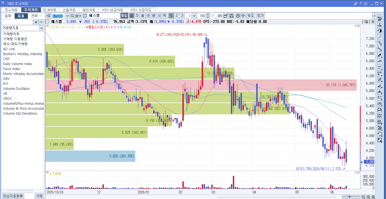Screen dimensions: 386x199
Task: Click the chart magnify inspect icon
Action: tap(380, 122)
